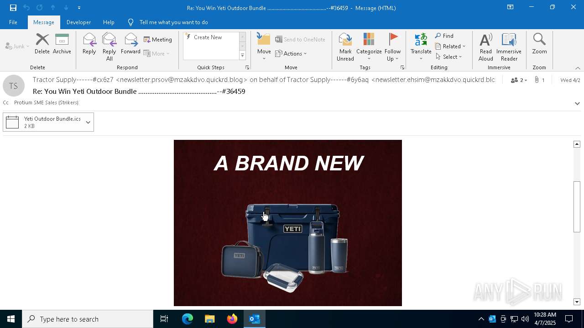Open Ribbon Display Options
This screenshot has height=328, width=584.
[511, 7]
